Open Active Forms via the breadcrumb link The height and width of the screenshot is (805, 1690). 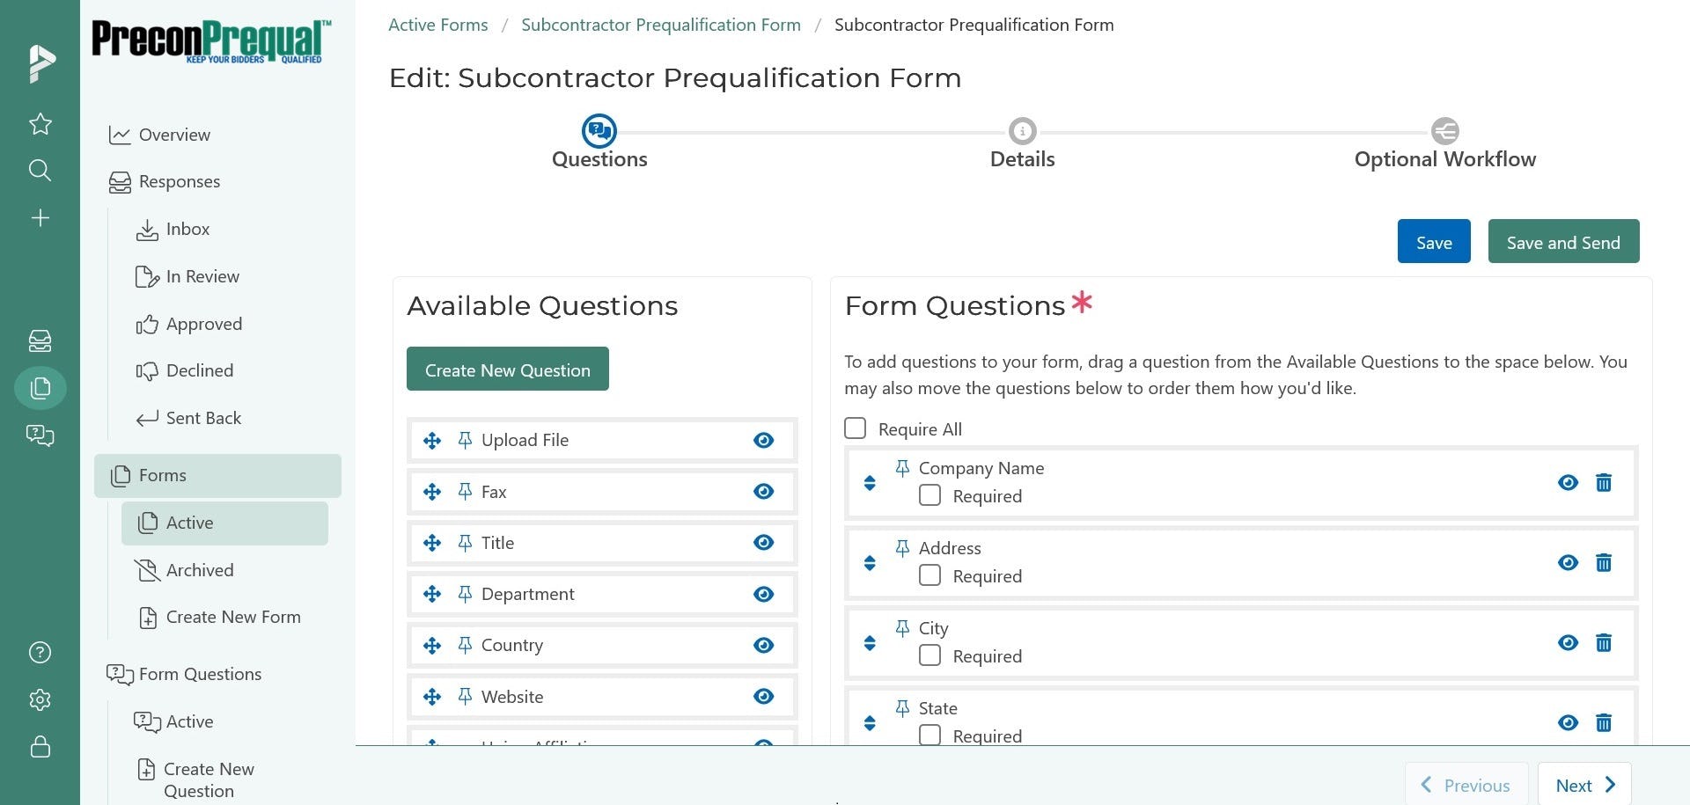[x=437, y=24]
